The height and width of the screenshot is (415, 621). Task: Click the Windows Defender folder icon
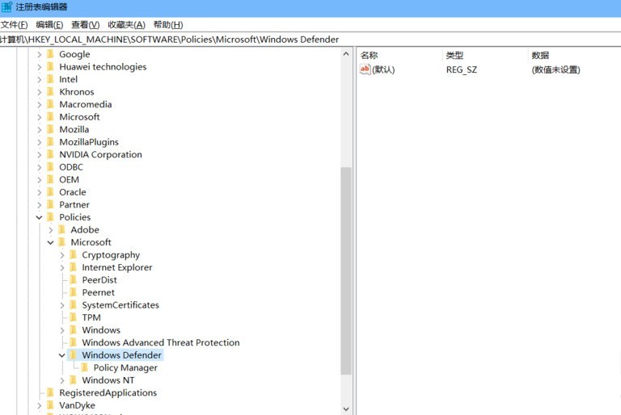tap(73, 355)
